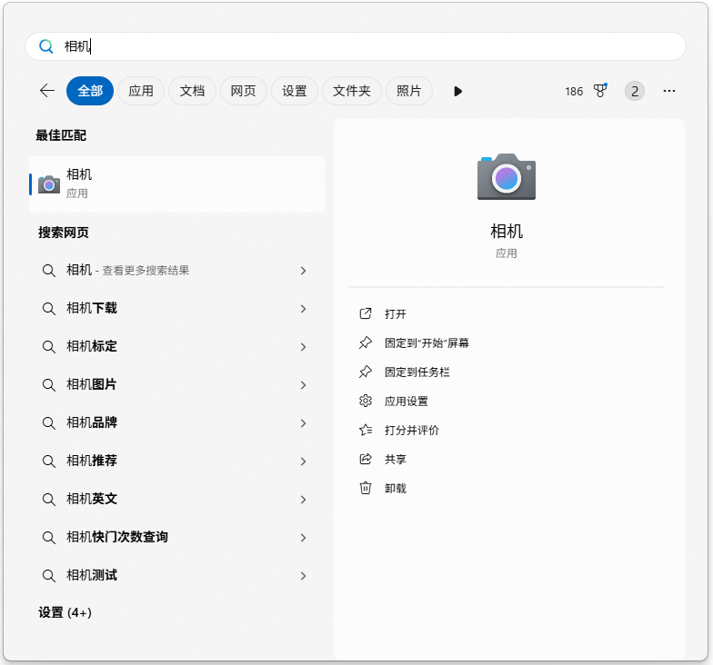Click the gear icon beside 应用设置
The width and height of the screenshot is (713, 665).
click(366, 401)
